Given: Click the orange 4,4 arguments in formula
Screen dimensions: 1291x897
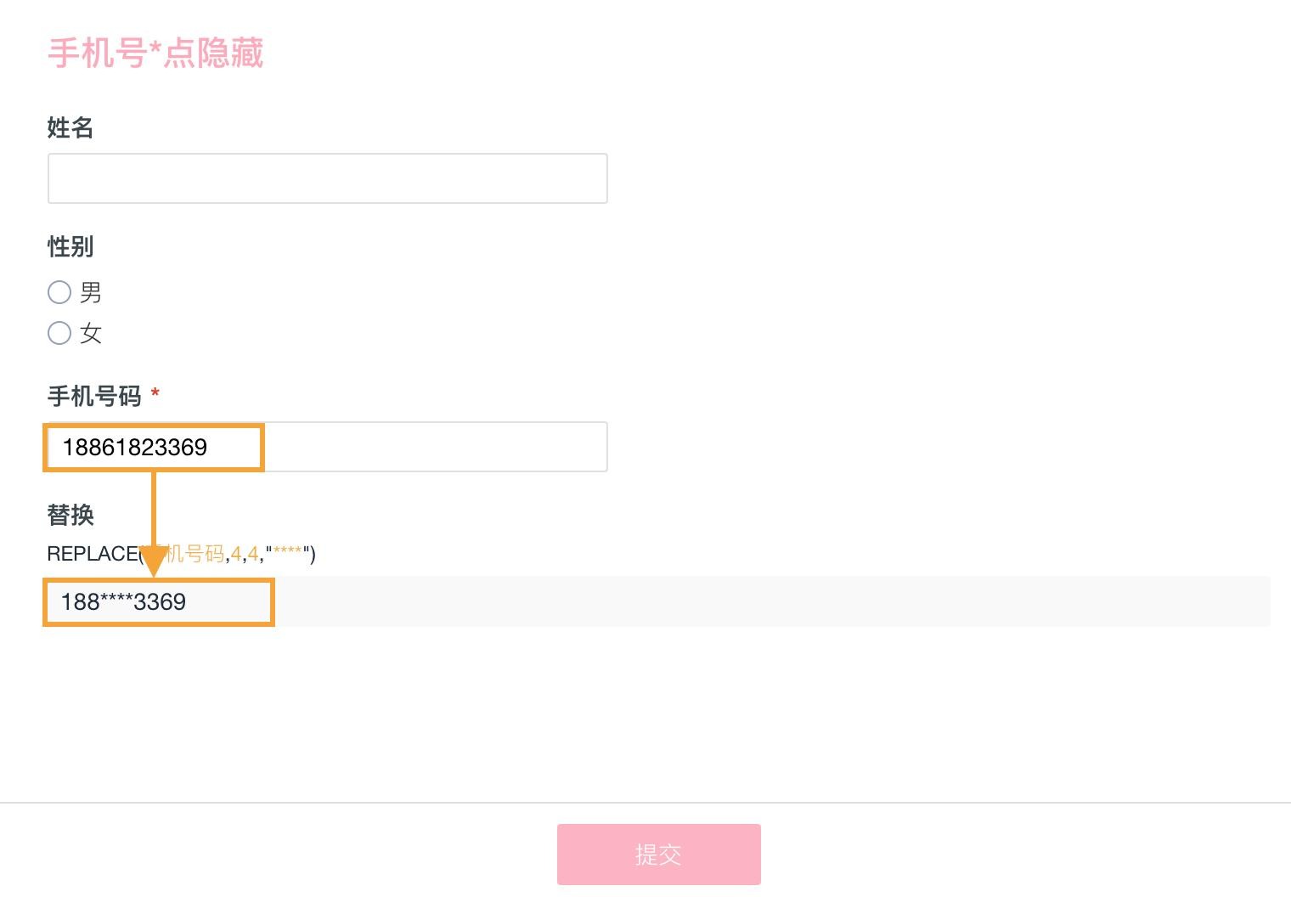Looking at the screenshot, I should point(245,554).
